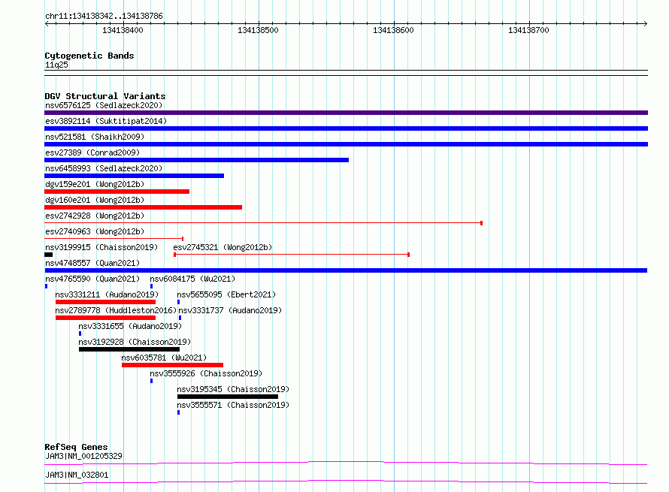
Task: Open nsv5655095 (Ebert2021) variant
Action: pyautogui.click(x=226, y=294)
